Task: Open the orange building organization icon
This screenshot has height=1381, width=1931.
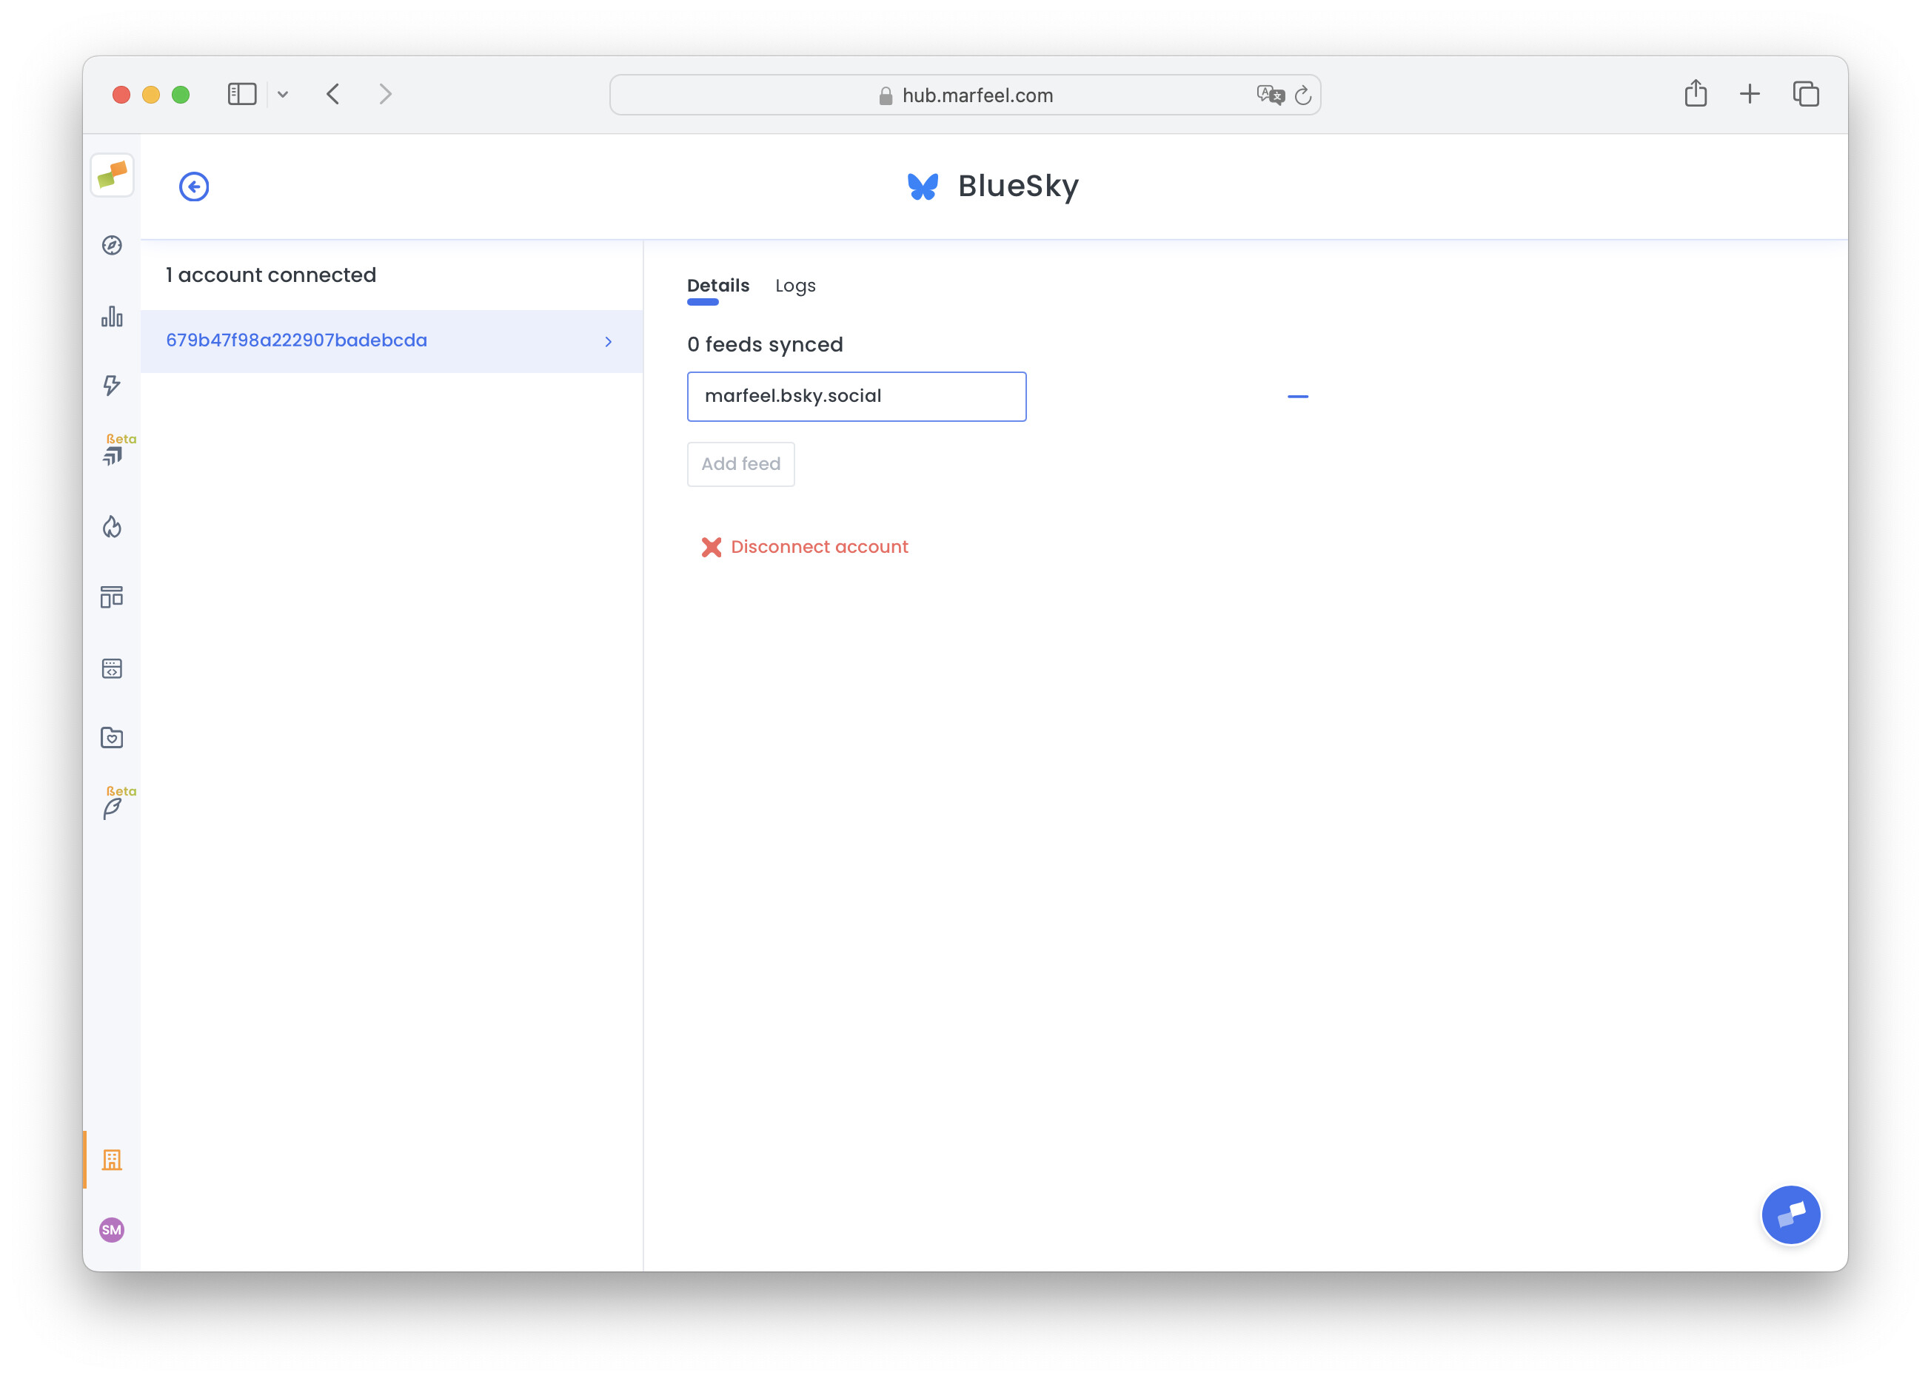Action: coord(113,1158)
